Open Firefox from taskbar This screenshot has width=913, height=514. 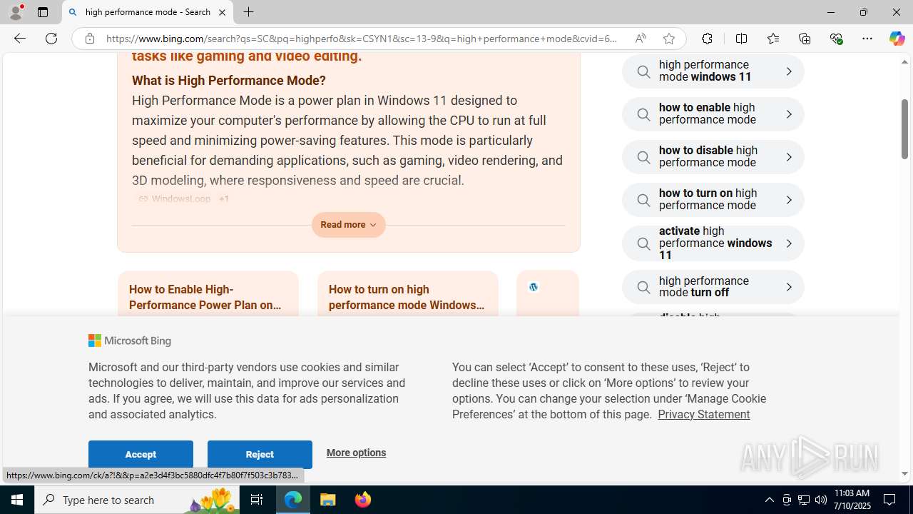[x=363, y=500]
